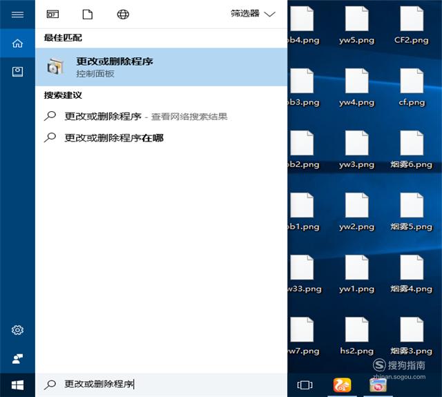Filter results by Documents icon
The height and width of the screenshot is (397, 442).
click(88, 14)
